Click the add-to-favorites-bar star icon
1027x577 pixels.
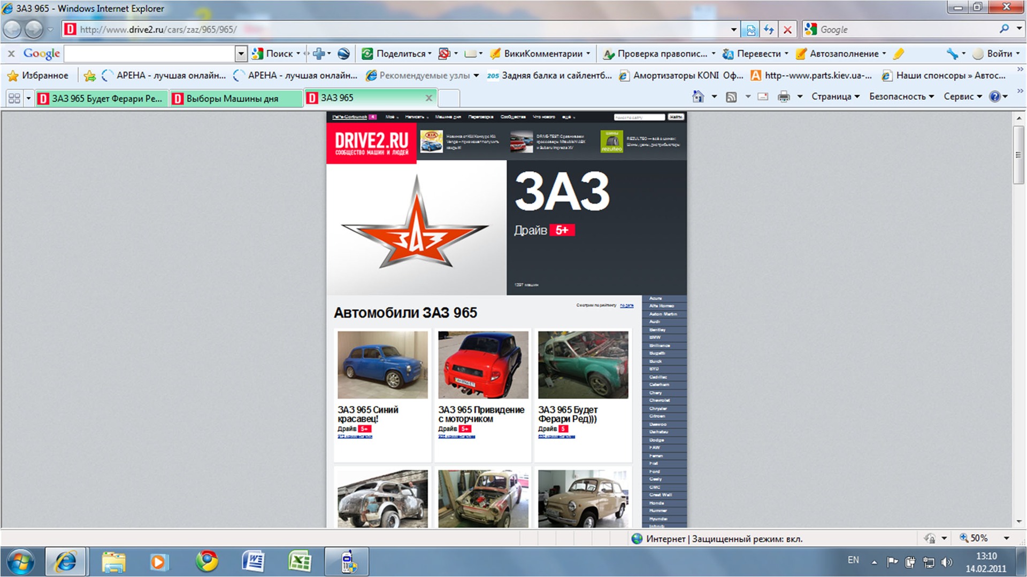(x=90, y=76)
